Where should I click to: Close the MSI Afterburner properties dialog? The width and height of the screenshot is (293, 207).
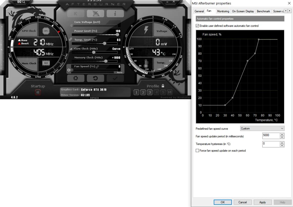[289, 3]
